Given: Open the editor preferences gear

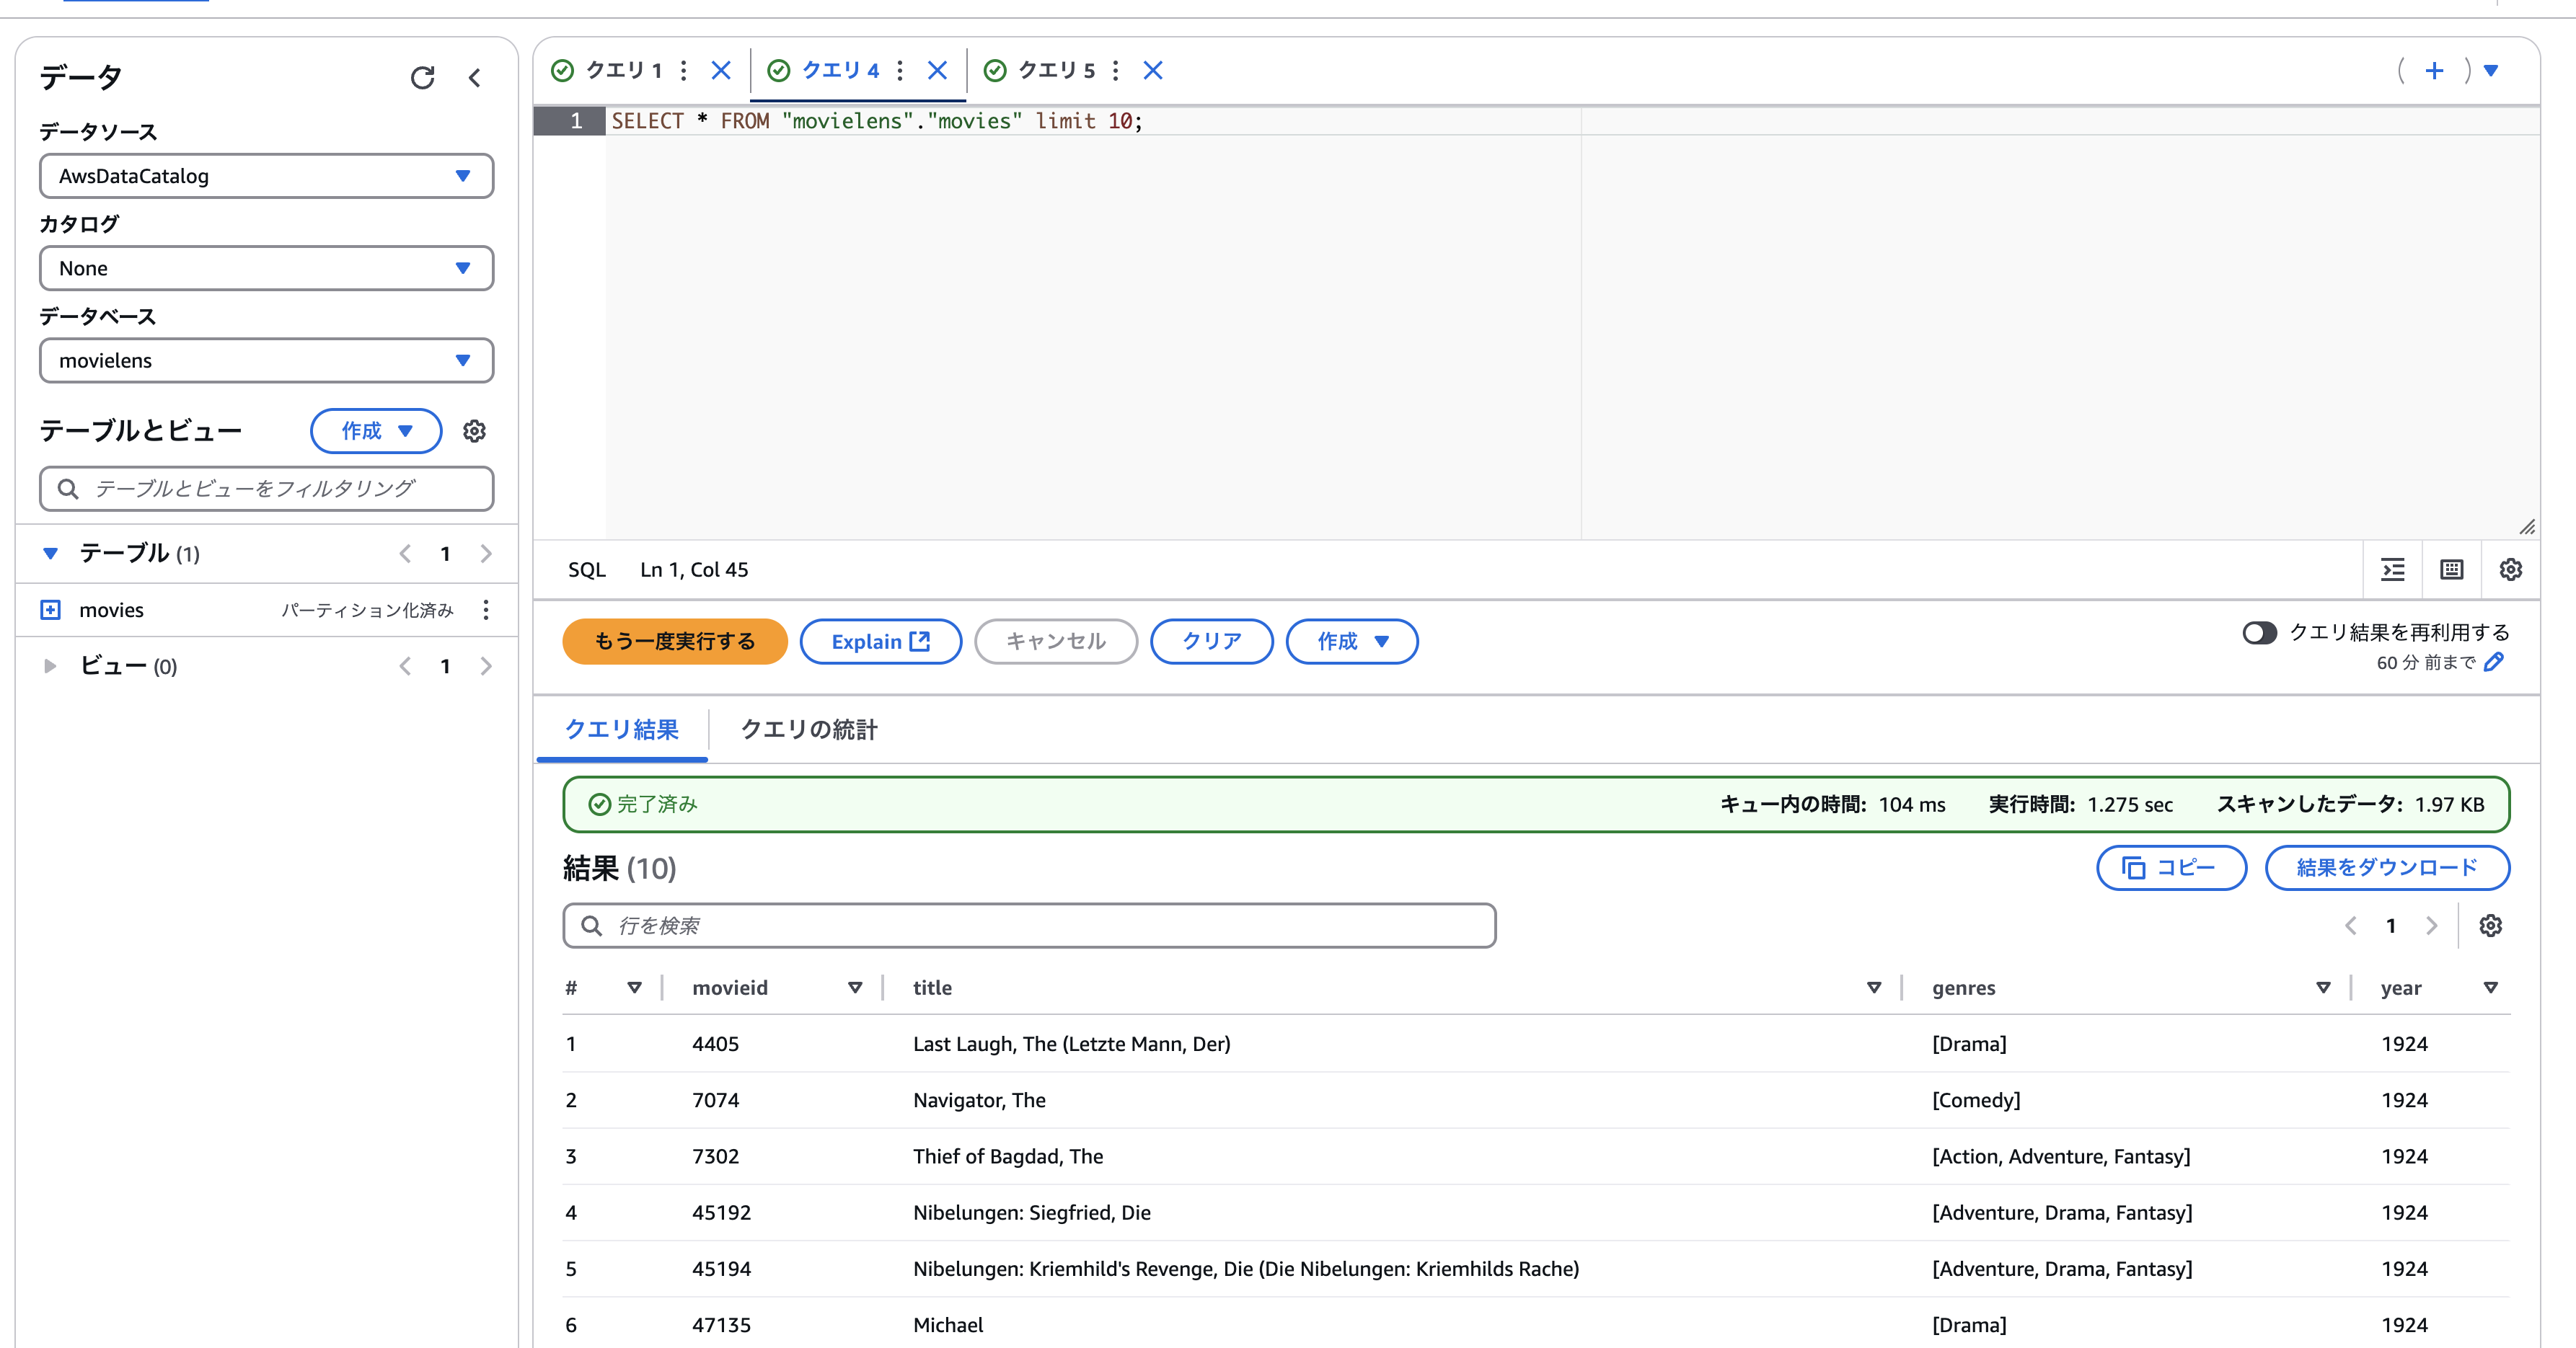Looking at the screenshot, I should pos(2510,569).
